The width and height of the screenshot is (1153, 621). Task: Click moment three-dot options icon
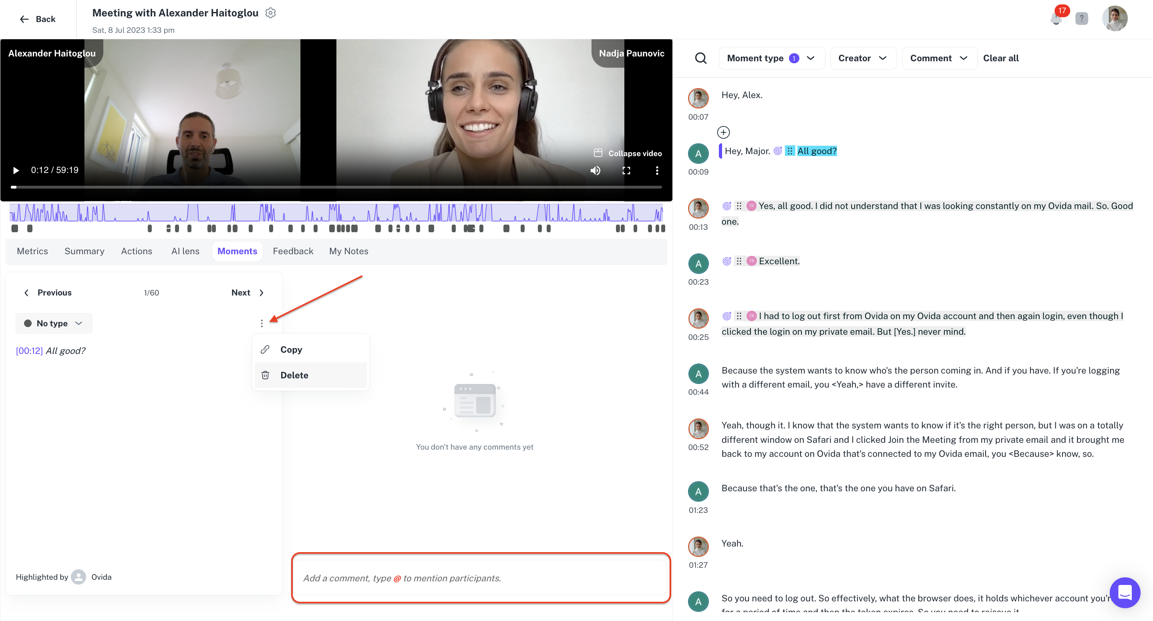point(262,323)
